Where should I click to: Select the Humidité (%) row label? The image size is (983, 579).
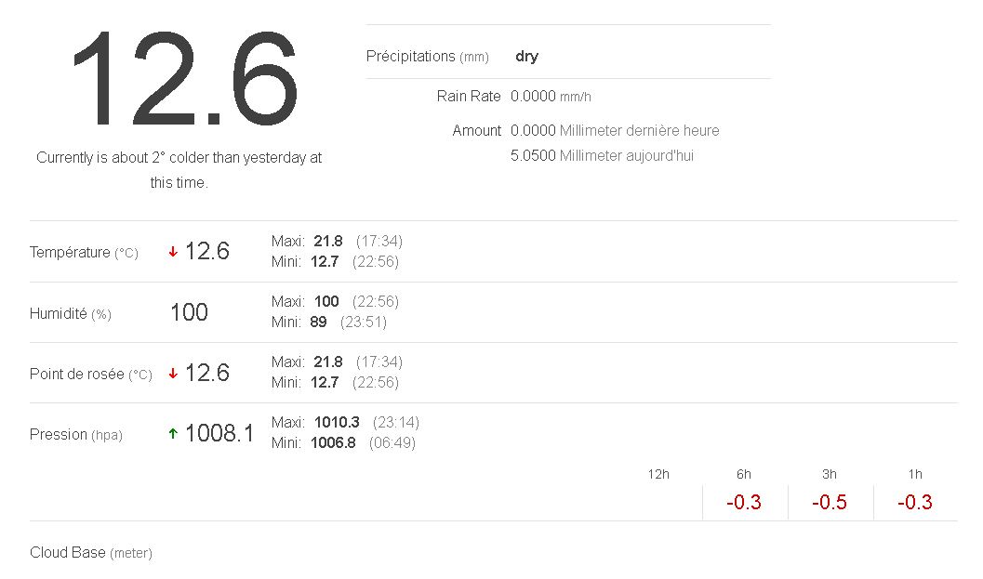pyautogui.click(x=71, y=314)
